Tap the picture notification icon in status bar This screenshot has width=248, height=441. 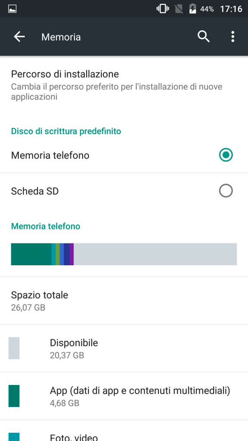click(12, 9)
